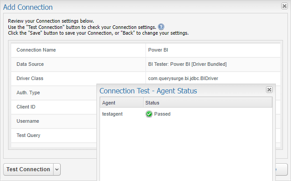This screenshot has width=291, height=181.
Task: Select the Driver Class row label
Action: 30,78
